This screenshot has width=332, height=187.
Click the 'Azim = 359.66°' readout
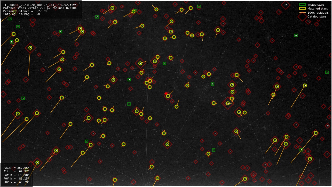[16, 168]
